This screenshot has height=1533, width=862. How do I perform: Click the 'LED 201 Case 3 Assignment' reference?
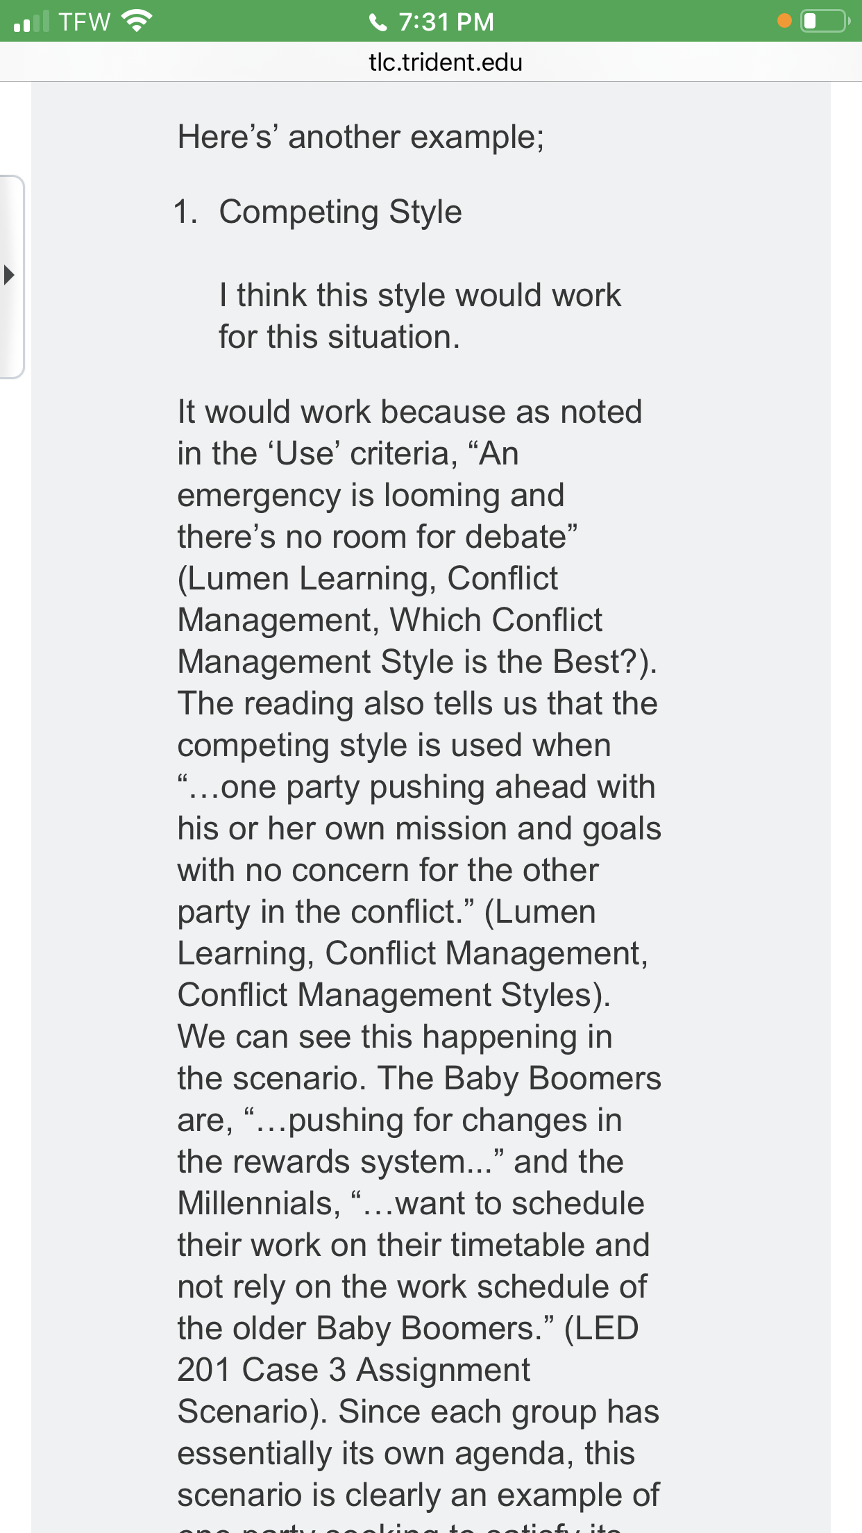click(x=408, y=1349)
